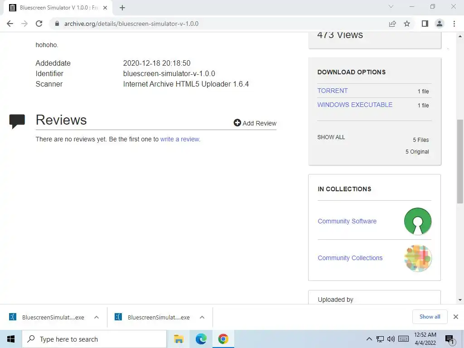Click the 1 file count beside TORRENT
The width and height of the screenshot is (464, 348).
[423, 92]
